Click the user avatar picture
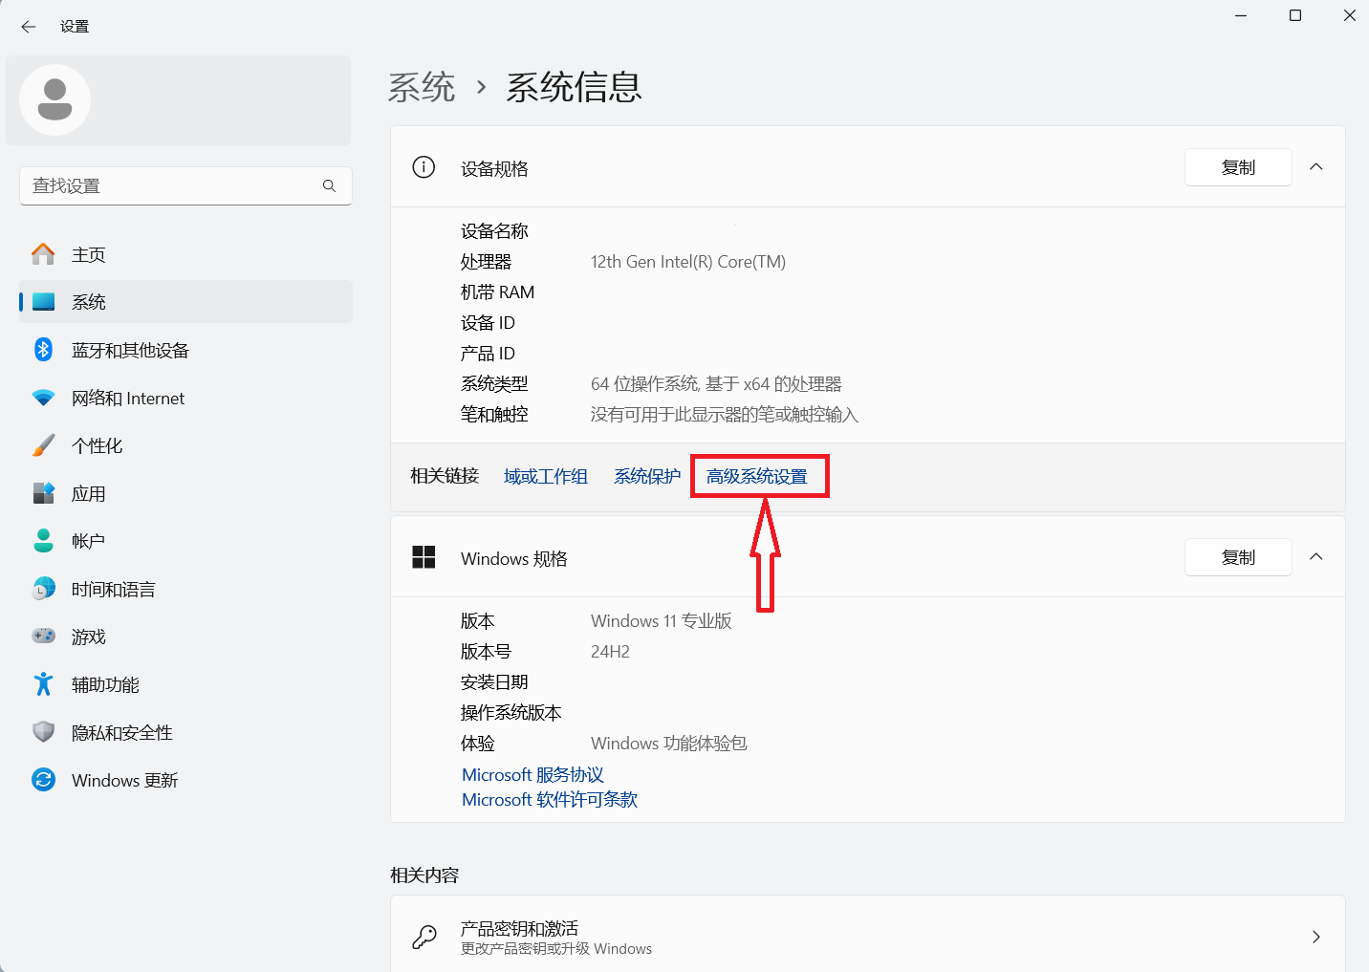 54,99
